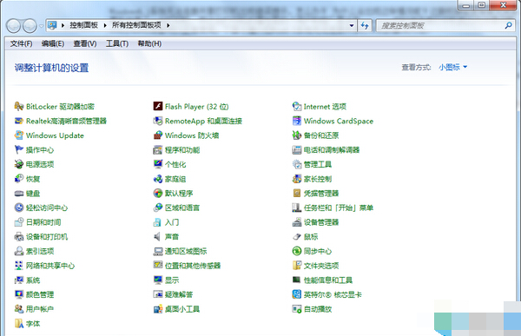521x336 pixels.
Task: Click the 所有控制面板项 breadcrumb
Action: click(136, 25)
